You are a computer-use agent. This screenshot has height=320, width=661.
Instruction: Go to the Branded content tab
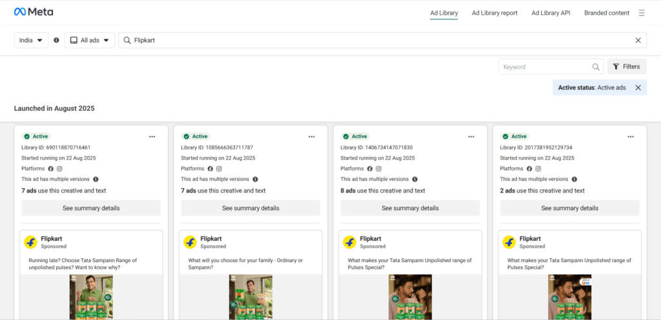pos(607,13)
